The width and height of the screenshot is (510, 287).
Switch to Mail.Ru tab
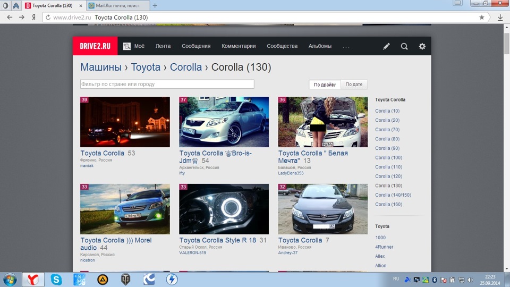(x=118, y=5)
